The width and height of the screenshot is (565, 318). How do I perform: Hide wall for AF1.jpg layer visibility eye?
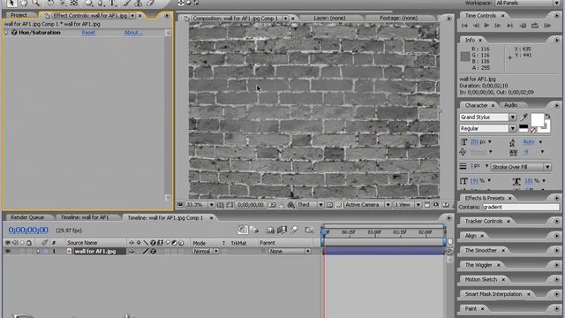coord(7,251)
